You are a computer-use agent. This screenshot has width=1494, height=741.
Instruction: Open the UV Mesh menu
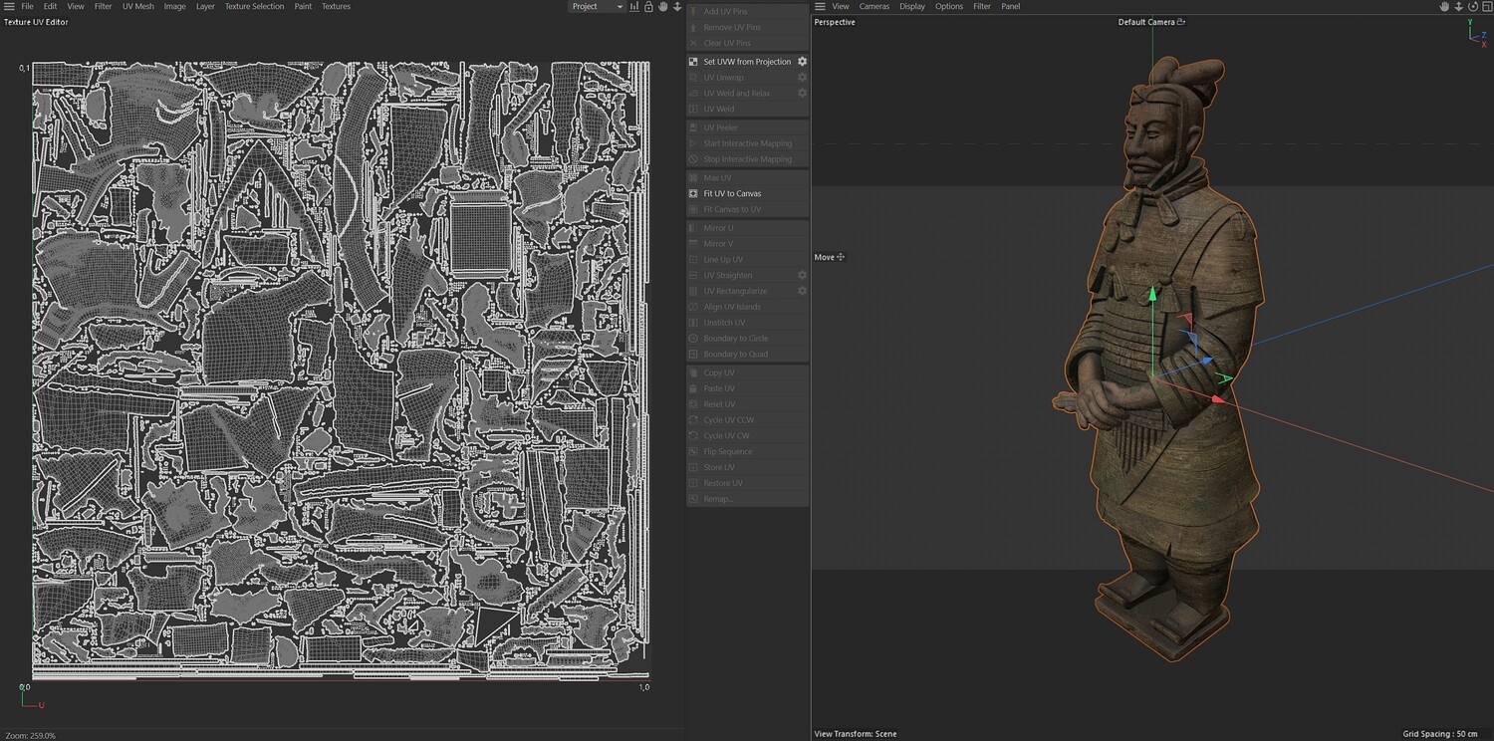pos(137,7)
